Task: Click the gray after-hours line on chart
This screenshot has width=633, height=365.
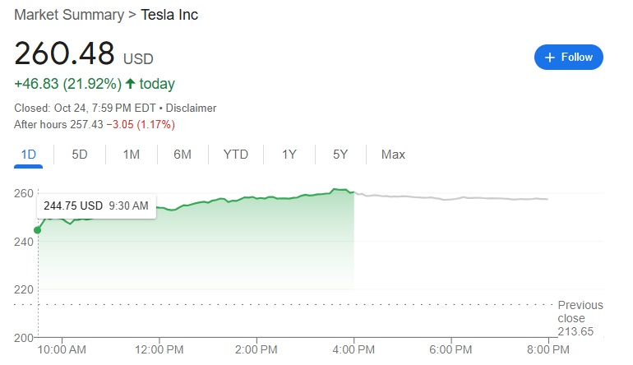Action: [452, 198]
